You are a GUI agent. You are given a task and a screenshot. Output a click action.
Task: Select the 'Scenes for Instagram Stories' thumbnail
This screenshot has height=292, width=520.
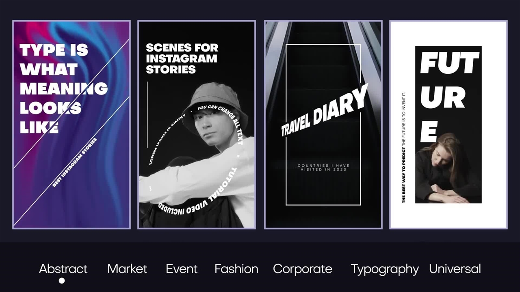coord(197,125)
